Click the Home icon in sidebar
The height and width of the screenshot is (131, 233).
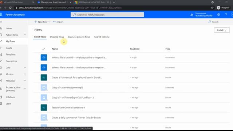1,28
